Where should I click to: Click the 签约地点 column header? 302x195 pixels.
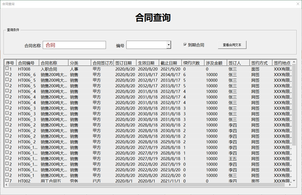282,63
